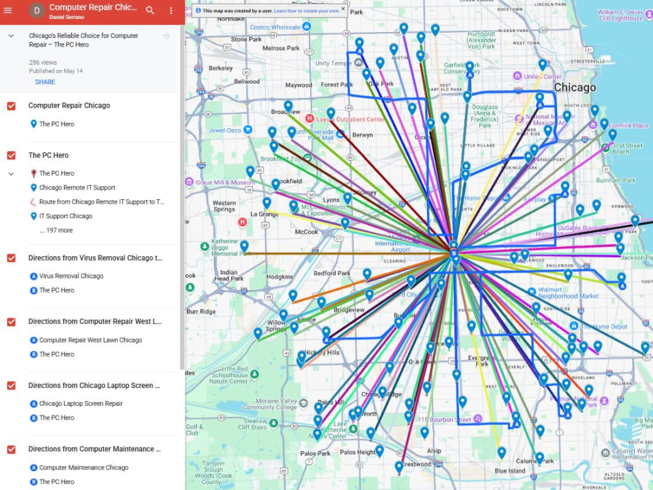The image size is (653, 490).
Task: Click 'Directions from Virus Removal Chicago t...' heading
Action: 95,258
